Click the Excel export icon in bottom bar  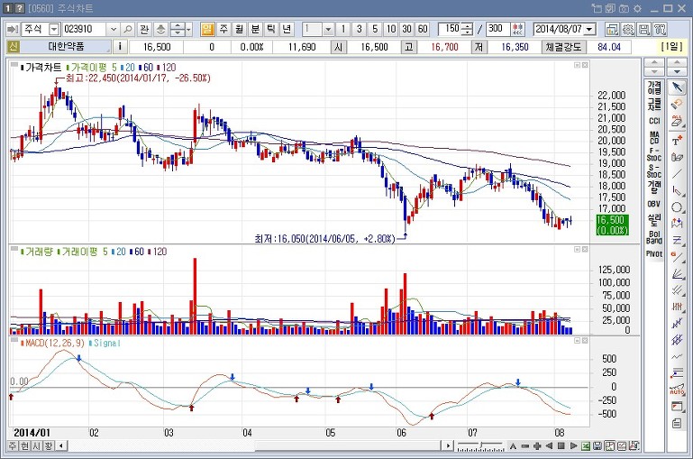tap(586, 445)
